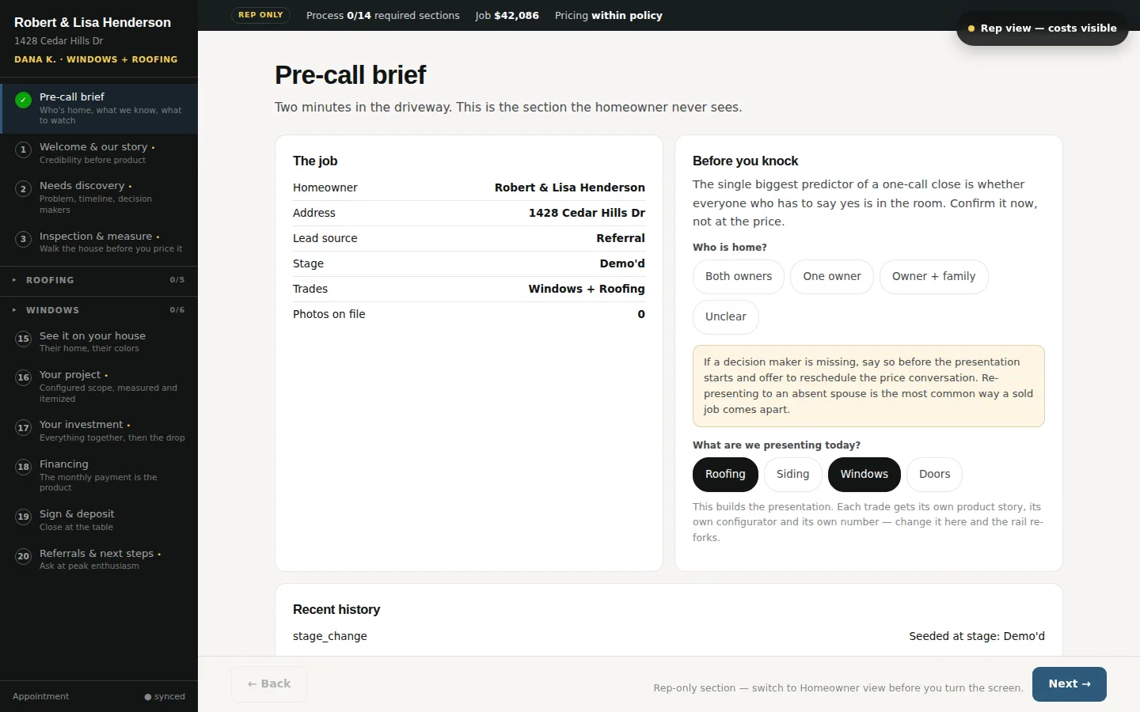Click the Next button
1140x712 pixels.
click(x=1070, y=684)
